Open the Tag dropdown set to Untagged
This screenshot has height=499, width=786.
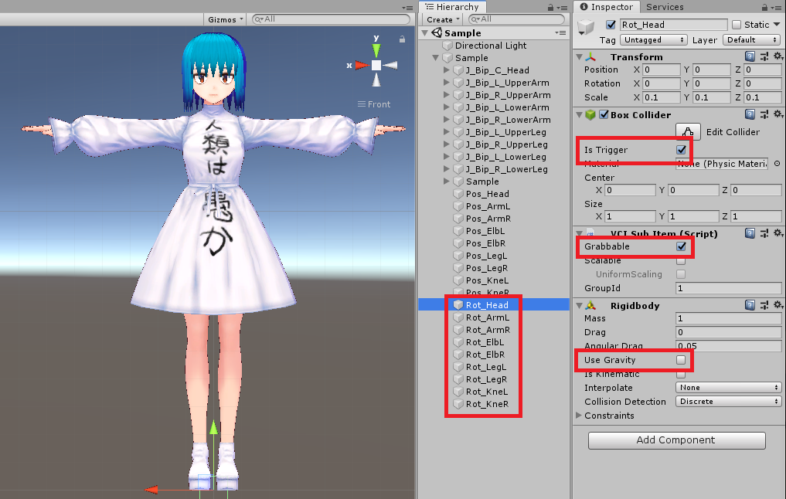coord(653,40)
